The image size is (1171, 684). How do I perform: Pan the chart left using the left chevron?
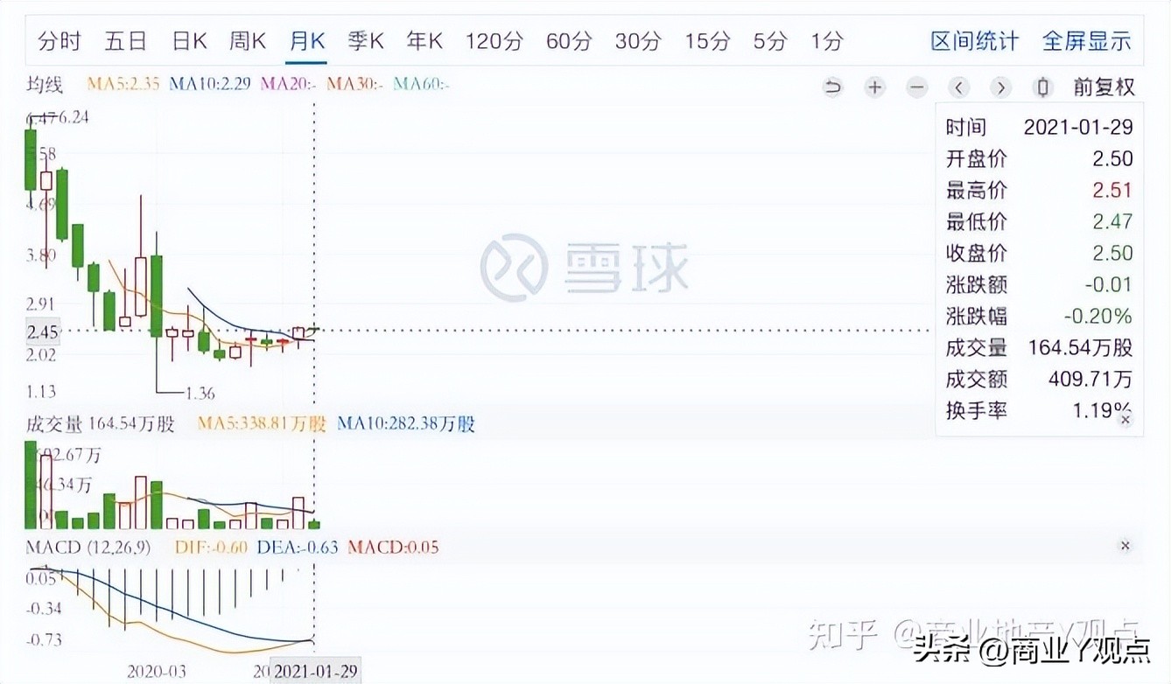click(x=959, y=87)
